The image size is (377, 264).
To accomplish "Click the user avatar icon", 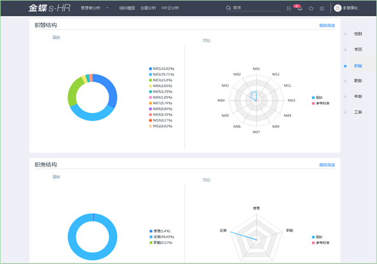I will tap(338, 8).
